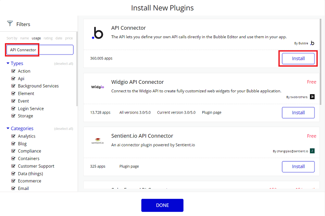325x216 pixels.
Task: Click the filter sidebar scrollbar
Action: tap(77, 68)
